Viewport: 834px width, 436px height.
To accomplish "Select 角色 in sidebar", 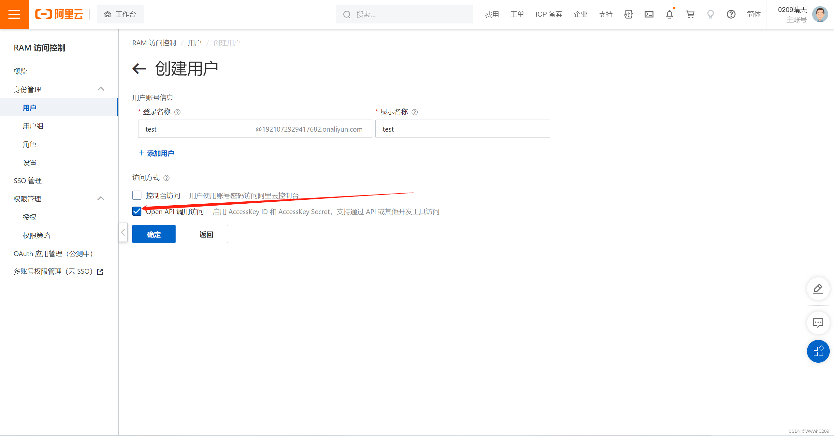I will [x=30, y=144].
